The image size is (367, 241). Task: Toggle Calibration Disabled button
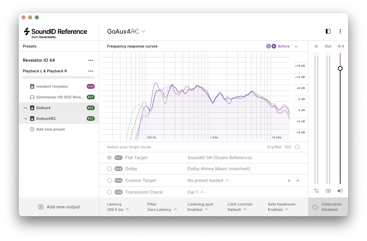[x=328, y=207]
